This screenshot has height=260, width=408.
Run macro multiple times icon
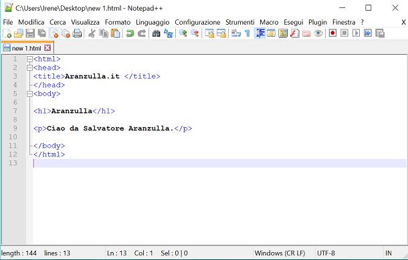[x=368, y=33]
